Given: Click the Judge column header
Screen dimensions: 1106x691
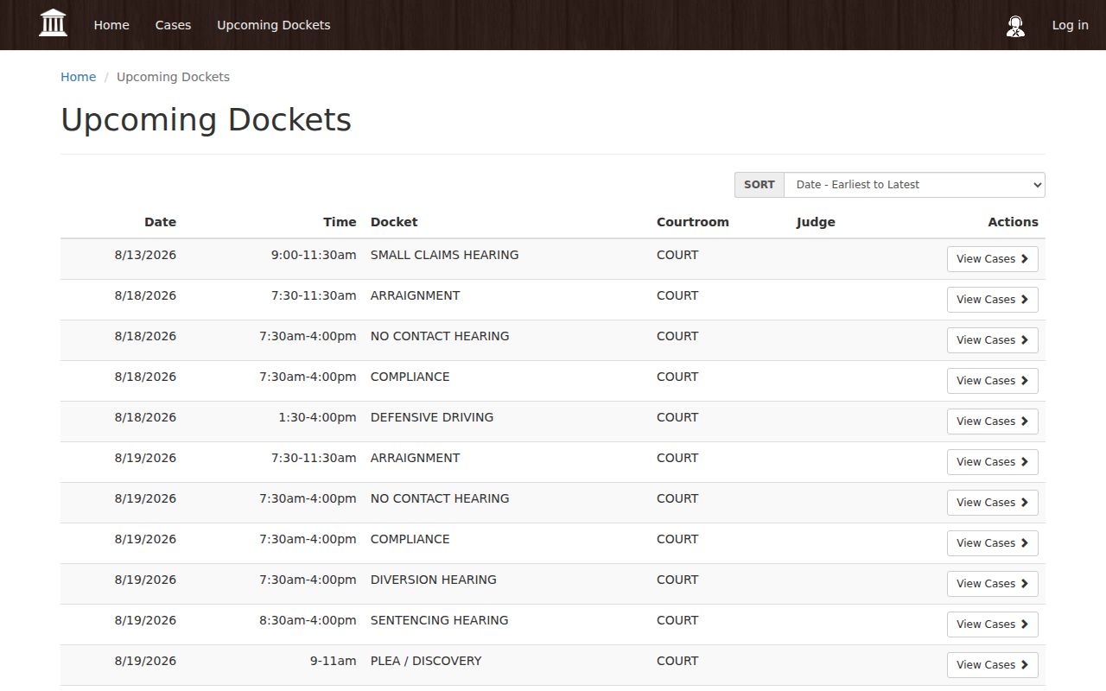Looking at the screenshot, I should [x=816, y=222].
